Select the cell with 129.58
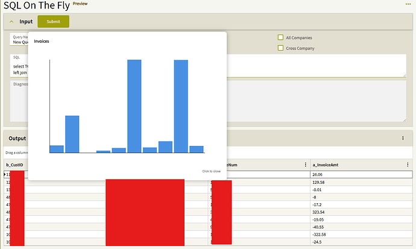416x249 pixels. 361,182
